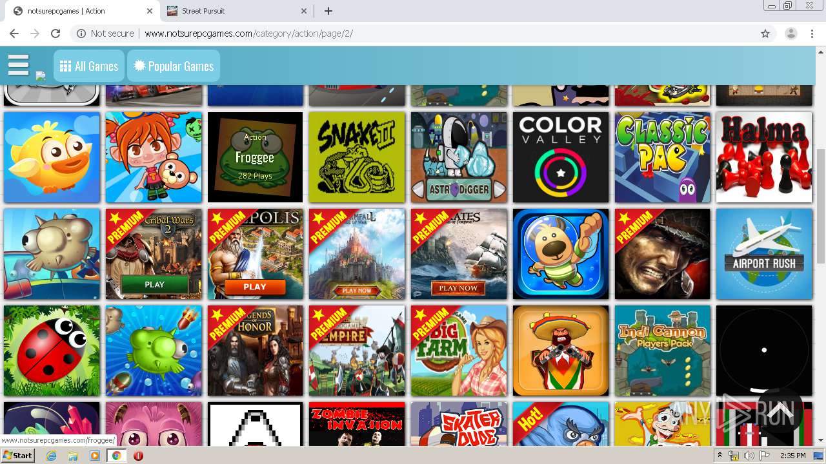Open the hamburger menu icon
The width and height of the screenshot is (826, 464).
18,65
